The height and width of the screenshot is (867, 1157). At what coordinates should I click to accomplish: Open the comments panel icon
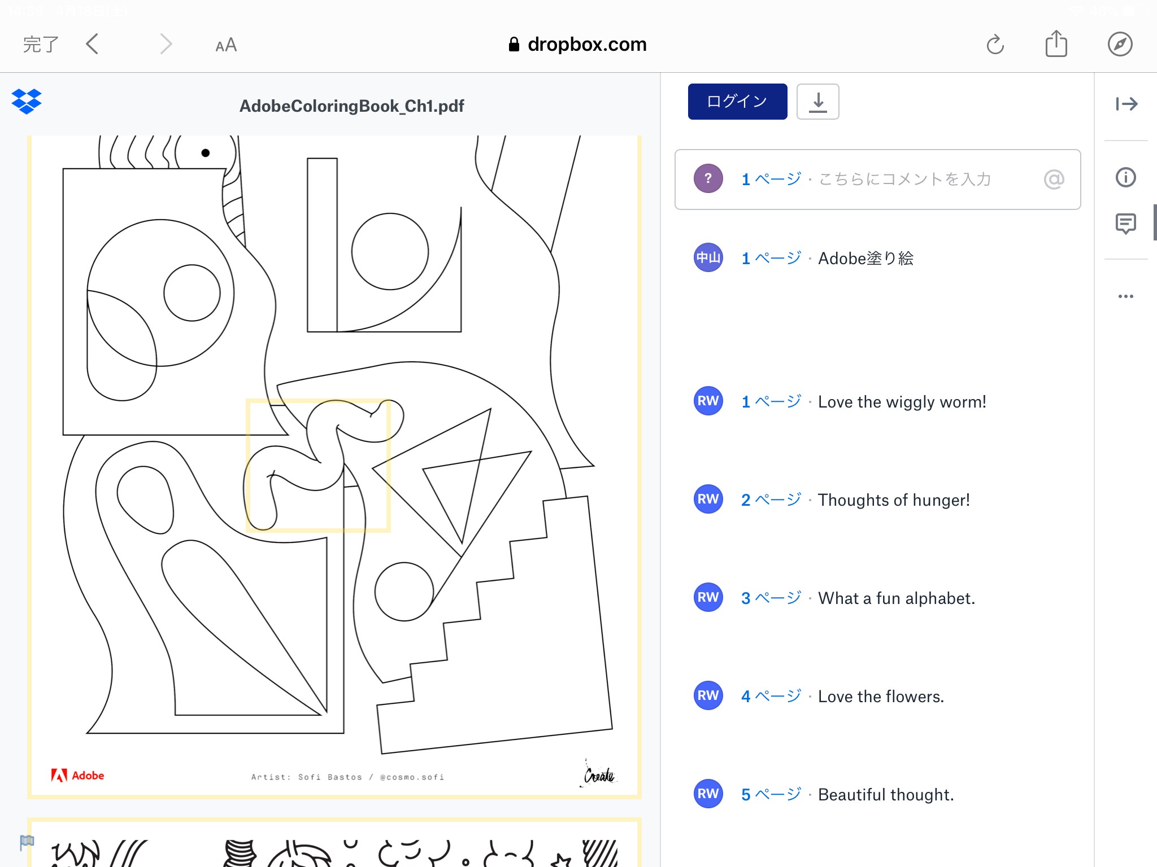[1125, 224]
